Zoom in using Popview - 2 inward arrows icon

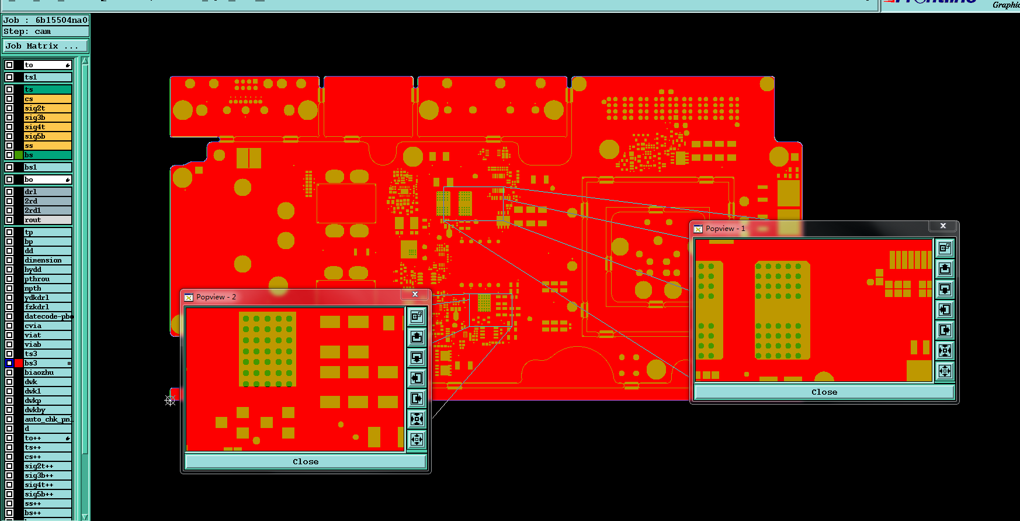point(417,419)
